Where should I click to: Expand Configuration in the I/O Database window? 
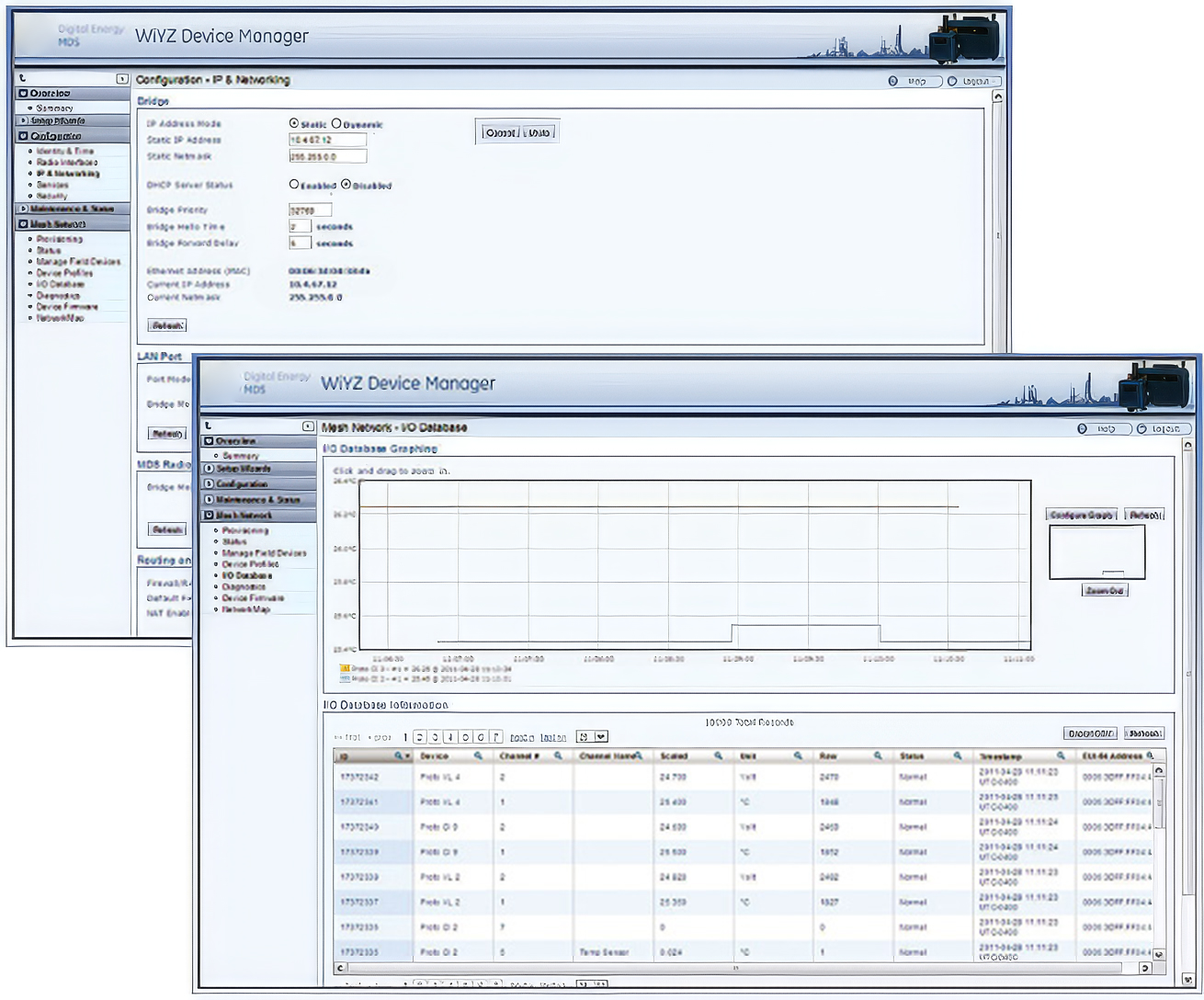click(210, 484)
